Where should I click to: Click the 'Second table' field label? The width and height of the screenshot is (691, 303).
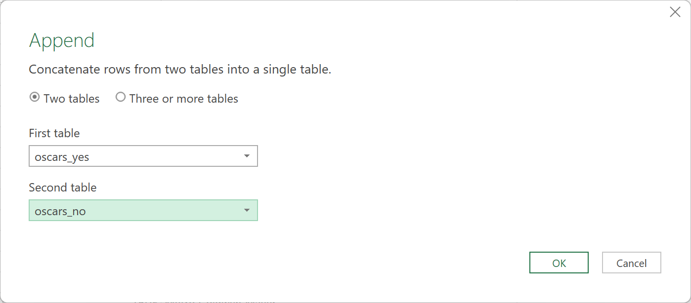coord(63,188)
